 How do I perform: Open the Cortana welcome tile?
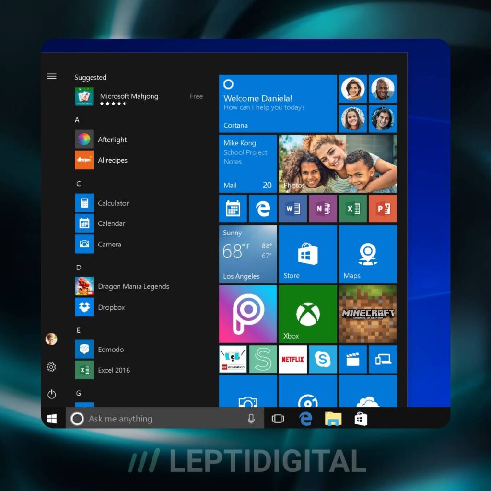pyautogui.click(x=278, y=104)
